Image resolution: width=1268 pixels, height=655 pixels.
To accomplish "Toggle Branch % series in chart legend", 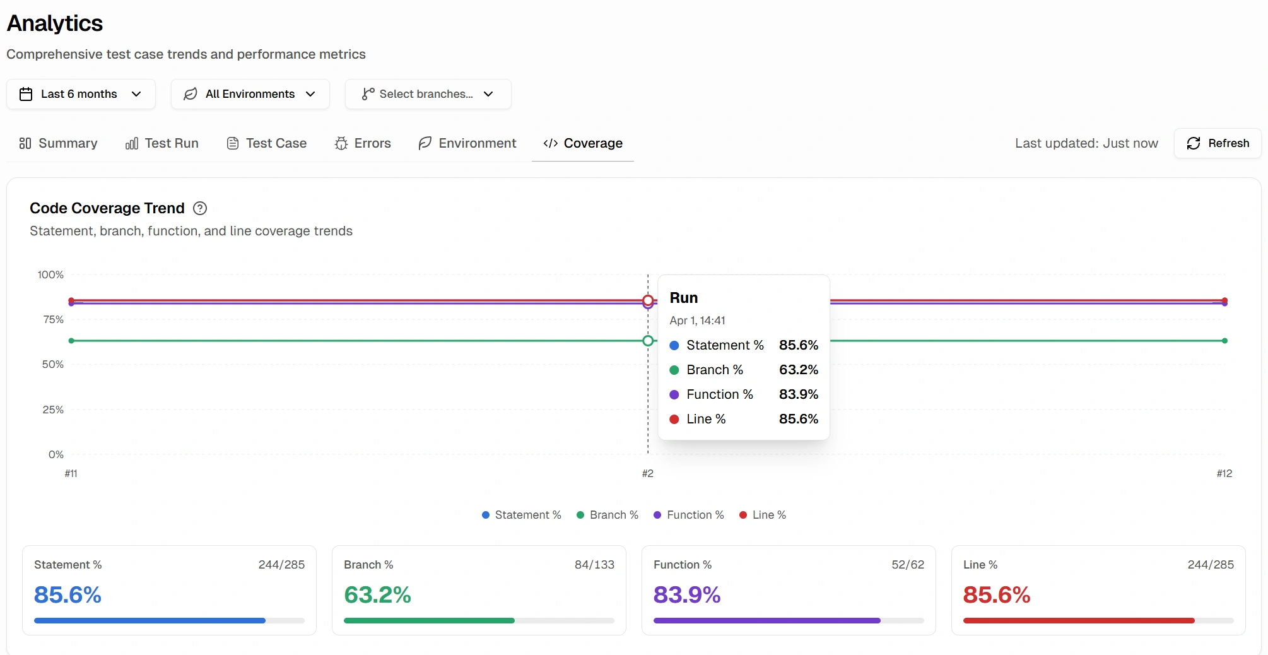I will [608, 515].
